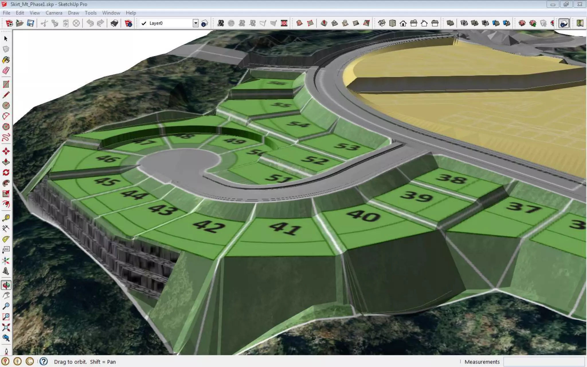Open the Camera menu
Image resolution: width=587 pixels, height=367 pixels.
[54, 13]
